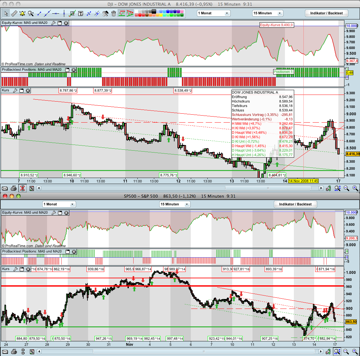Open the SP500 '15 Minuten' timeframe dropdown
The height and width of the screenshot is (356, 360).
(x=175, y=204)
